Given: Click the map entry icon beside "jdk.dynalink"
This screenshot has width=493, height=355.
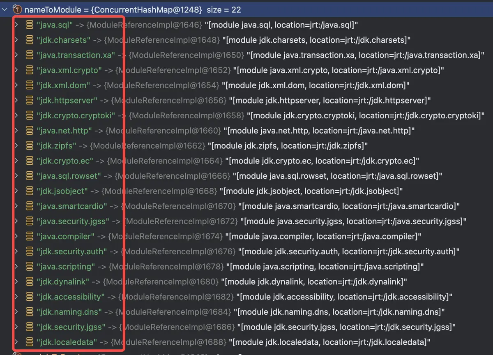Looking at the screenshot, I should tap(30, 282).
